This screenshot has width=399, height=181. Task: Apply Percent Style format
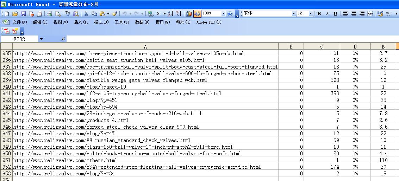coord(388,14)
